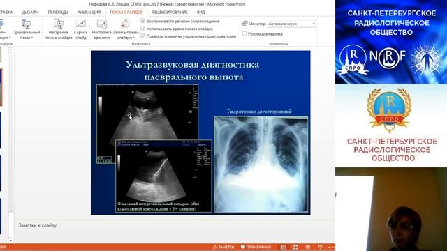447x251 pixels.
Task: Switch to the ДИЗАЙН tab
Action: [30, 13]
